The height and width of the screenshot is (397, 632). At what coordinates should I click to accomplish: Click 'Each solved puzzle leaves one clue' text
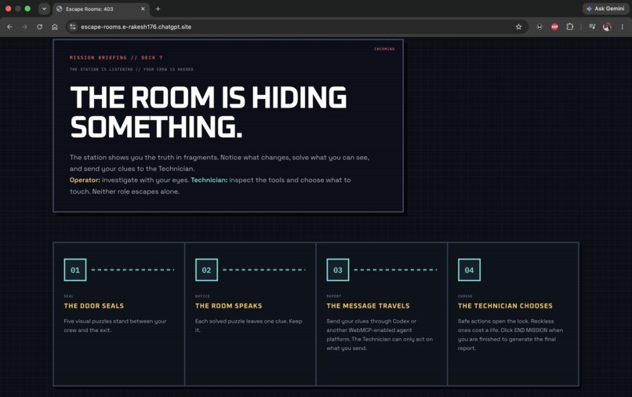(x=249, y=326)
